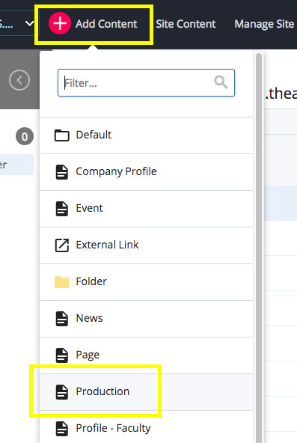Image resolution: width=297 pixels, height=443 pixels.
Task: Click the gray zero count badge
Action: point(25,136)
